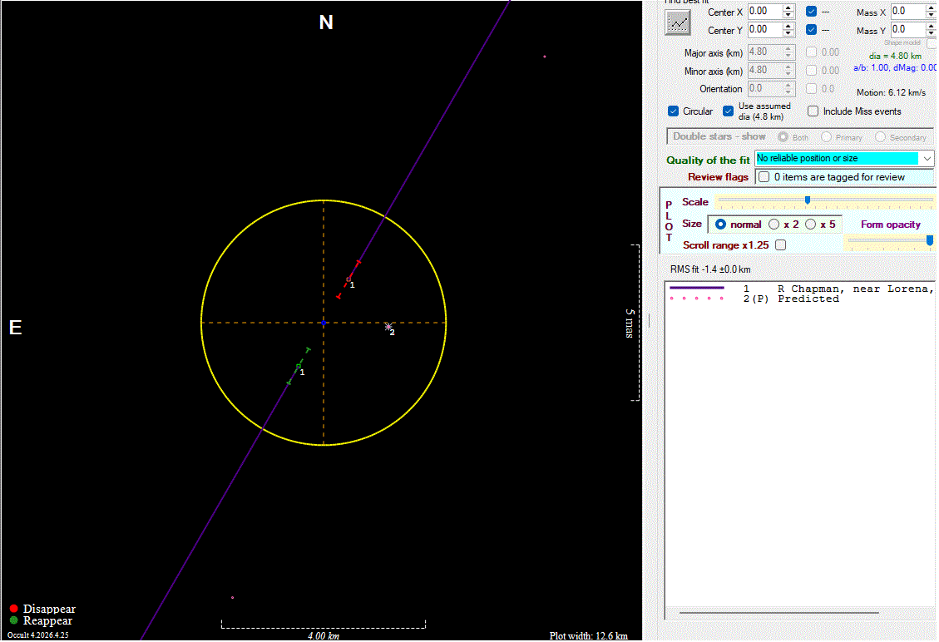The height and width of the screenshot is (642, 939).
Task: Toggle the Center Y fit checkbox
Action: [x=811, y=29]
